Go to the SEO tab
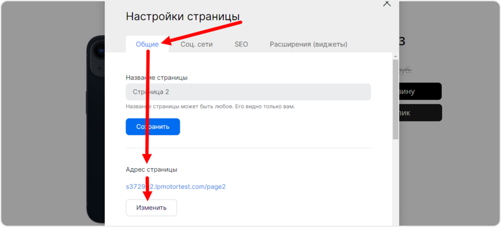The width and height of the screenshot is (501, 227). click(241, 44)
